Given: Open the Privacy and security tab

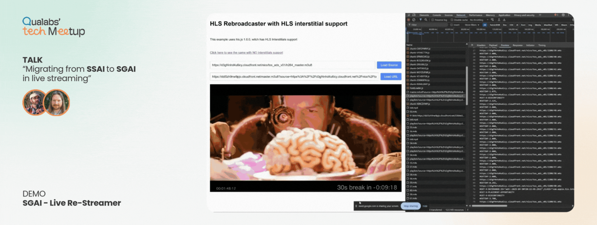Looking at the screenshot, I should point(524,15).
